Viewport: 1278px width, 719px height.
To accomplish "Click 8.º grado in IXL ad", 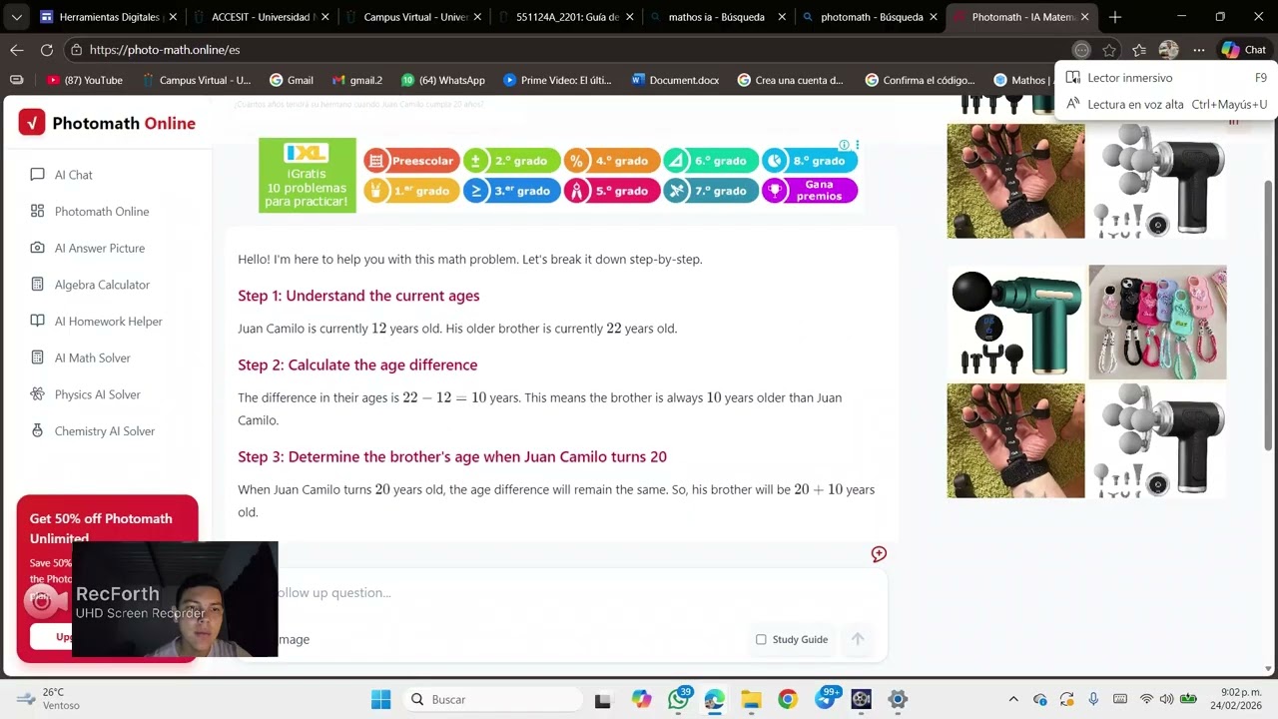I will pos(810,160).
